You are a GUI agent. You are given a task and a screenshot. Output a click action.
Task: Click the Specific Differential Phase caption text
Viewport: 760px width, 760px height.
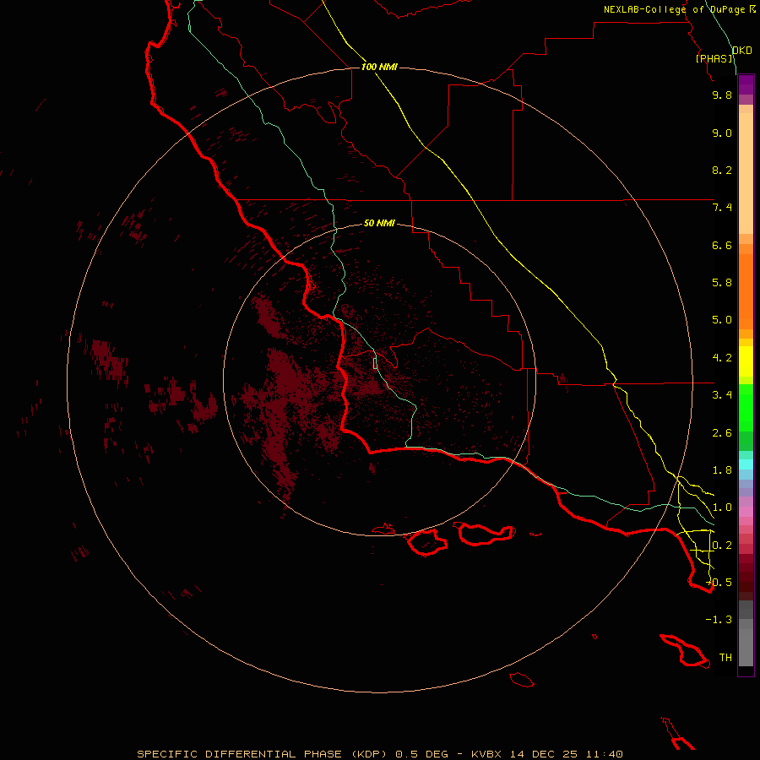380,754
